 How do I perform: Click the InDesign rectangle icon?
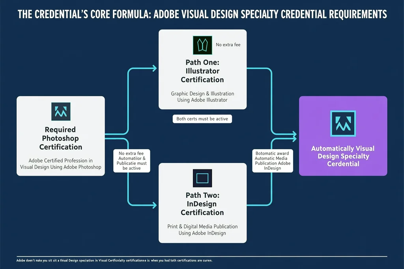tap(202, 178)
